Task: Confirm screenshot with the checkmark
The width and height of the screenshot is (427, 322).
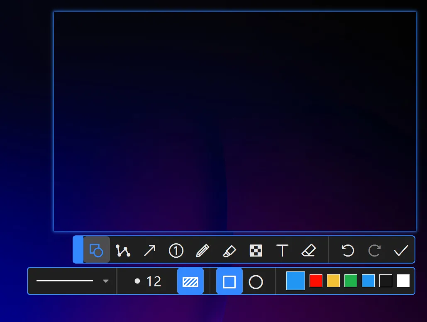Action: click(x=401, y=250)
